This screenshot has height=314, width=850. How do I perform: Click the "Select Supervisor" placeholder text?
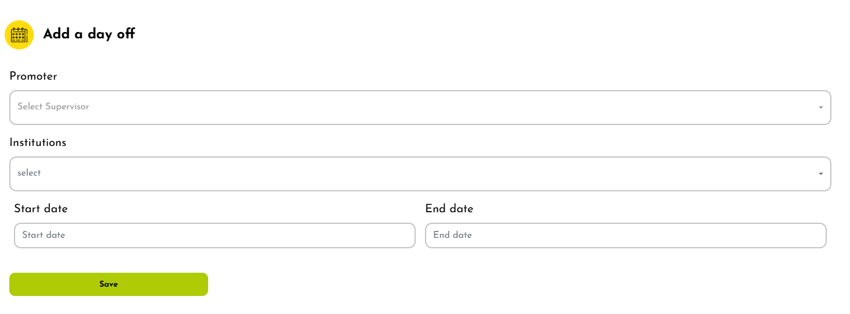coord(53,107)
